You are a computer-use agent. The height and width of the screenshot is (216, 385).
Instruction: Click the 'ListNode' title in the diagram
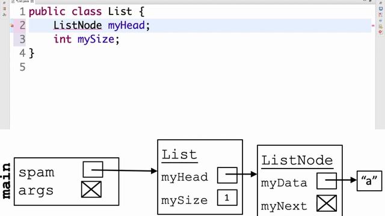(297, 161)
